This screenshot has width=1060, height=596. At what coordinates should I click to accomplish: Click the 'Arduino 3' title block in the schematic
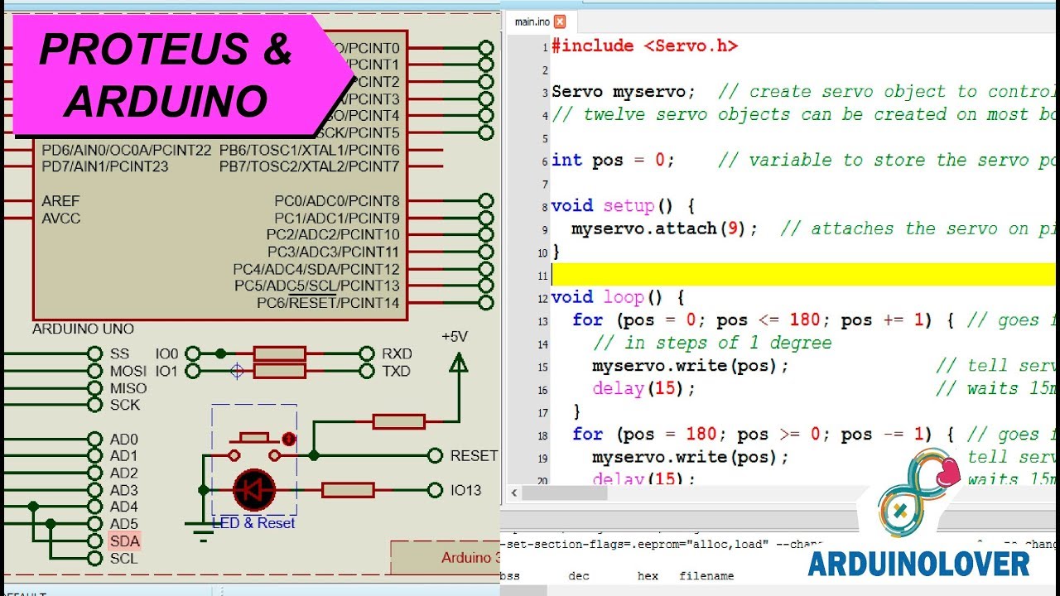[x=446, y=557]
